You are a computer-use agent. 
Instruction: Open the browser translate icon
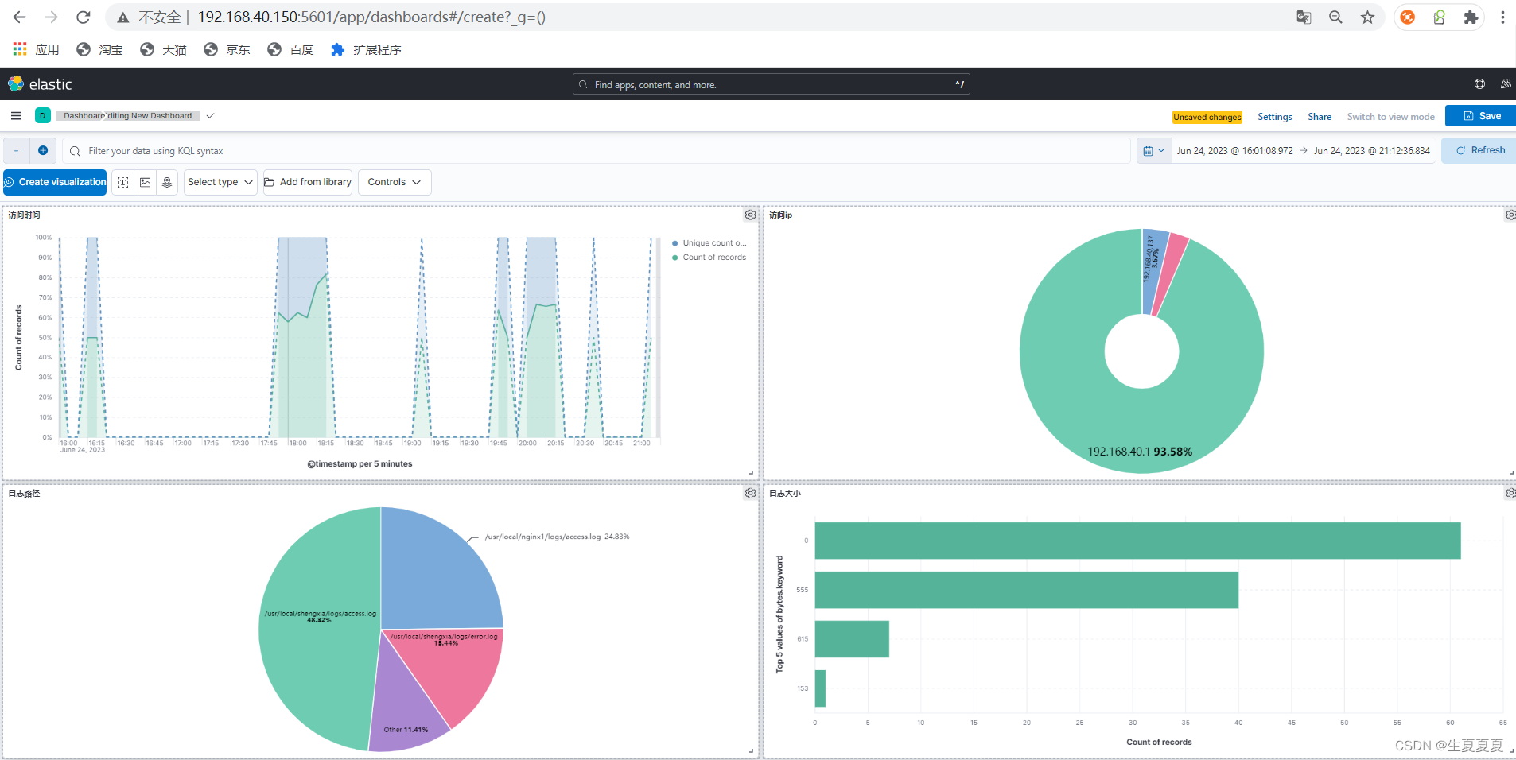click(x=1304, y=17)
